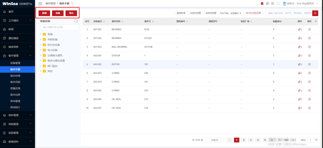Toggle fullscreen mode icon

click(278, 4)
